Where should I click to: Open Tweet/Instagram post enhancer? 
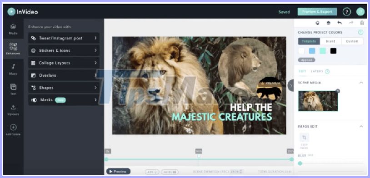tap(64, 38)
